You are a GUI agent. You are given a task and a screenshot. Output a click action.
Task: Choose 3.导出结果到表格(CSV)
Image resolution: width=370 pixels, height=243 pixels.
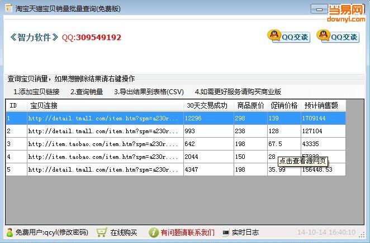click(x=149, y=92)
